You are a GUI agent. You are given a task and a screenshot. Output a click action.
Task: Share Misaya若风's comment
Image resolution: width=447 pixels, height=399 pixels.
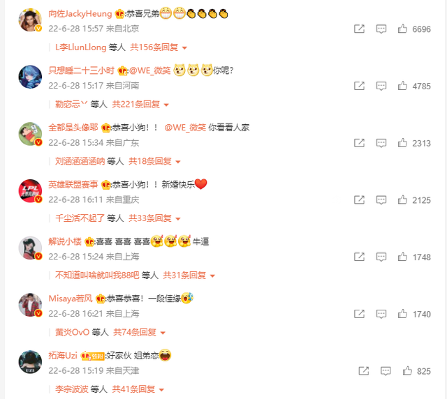click(x=359, y=314)
